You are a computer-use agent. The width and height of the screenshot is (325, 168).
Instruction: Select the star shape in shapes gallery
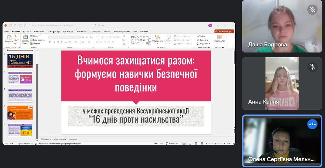pos(147,43)
